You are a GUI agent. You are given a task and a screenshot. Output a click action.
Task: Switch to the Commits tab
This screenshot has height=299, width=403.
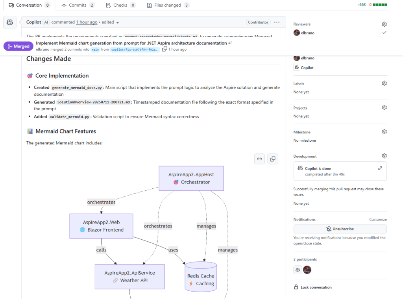pyautogui.click(x=78, y=5)
